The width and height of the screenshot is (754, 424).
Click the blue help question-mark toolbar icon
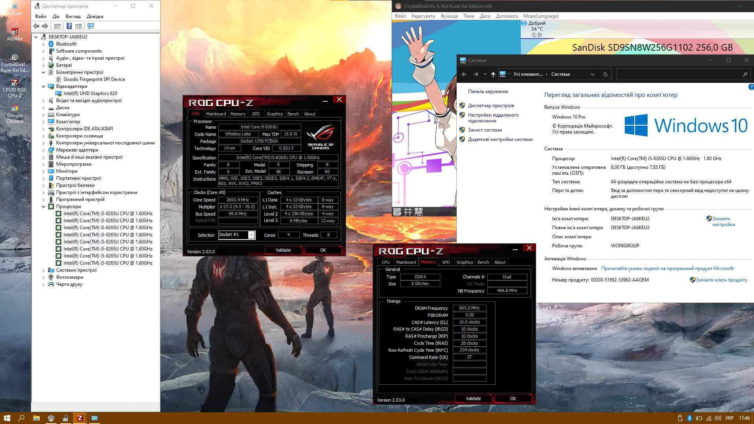pos(69,26)
